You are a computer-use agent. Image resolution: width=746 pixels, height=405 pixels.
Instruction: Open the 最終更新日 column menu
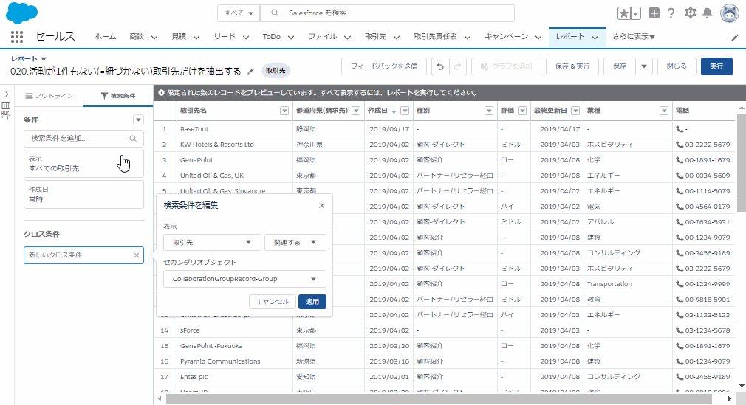click(x=575, y=111)
